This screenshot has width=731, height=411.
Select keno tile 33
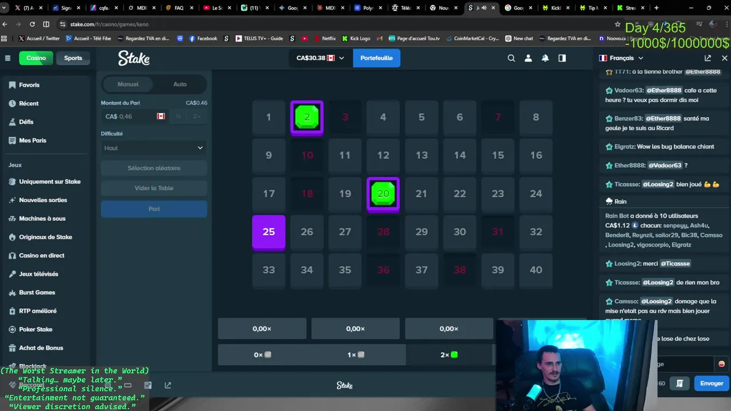[x=268, y=270]
